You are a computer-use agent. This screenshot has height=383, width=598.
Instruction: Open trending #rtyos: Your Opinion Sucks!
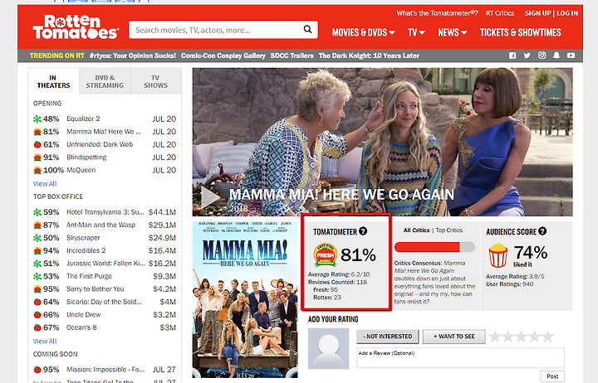pos(133,56)
